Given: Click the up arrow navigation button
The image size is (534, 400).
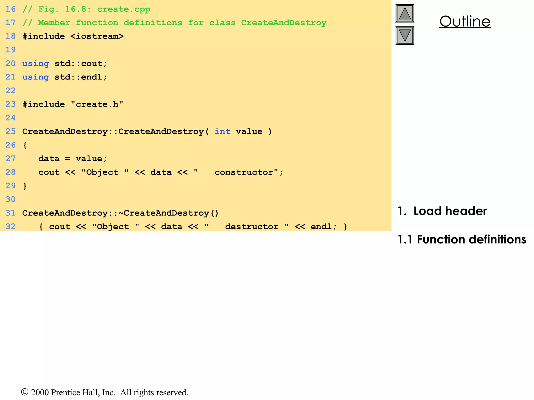Looking at the screenshot, I should (405, 13).
